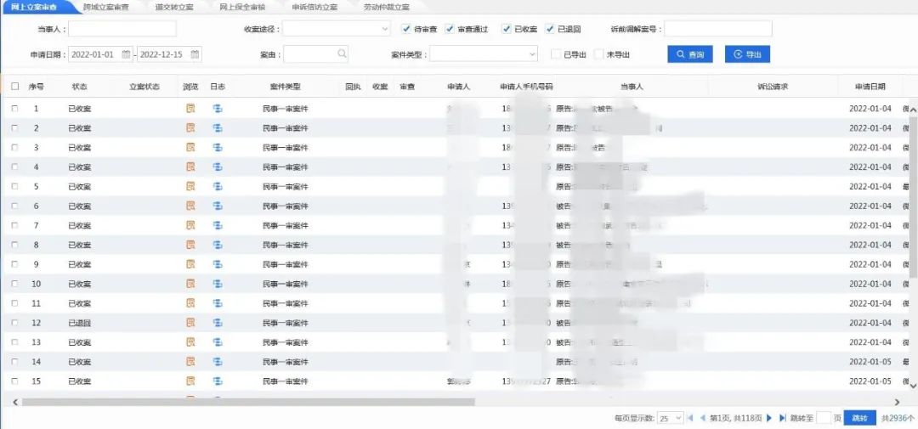918x429 pixels.
Task: Open browse icon for row 1
Action: (x=190, y=109)
